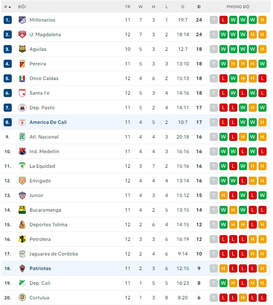Click the PHONG ĐỘ column header
The width and height of the screenshot is (273, 305).
click(238, 7)
